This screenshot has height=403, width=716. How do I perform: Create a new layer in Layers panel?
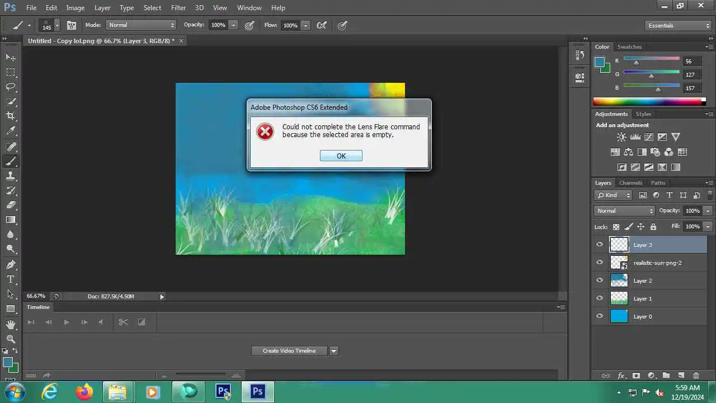tap(681, 376)
